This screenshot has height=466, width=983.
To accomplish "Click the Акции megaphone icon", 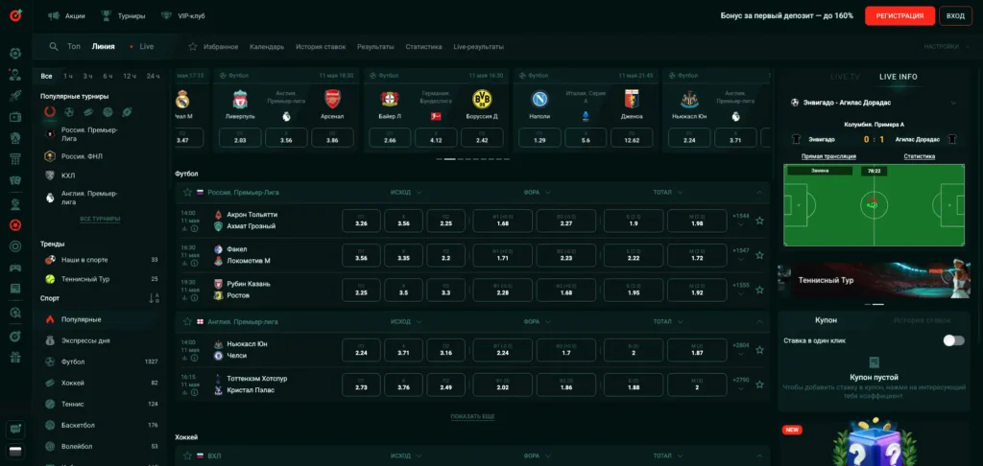I will [x=53, y=16].
